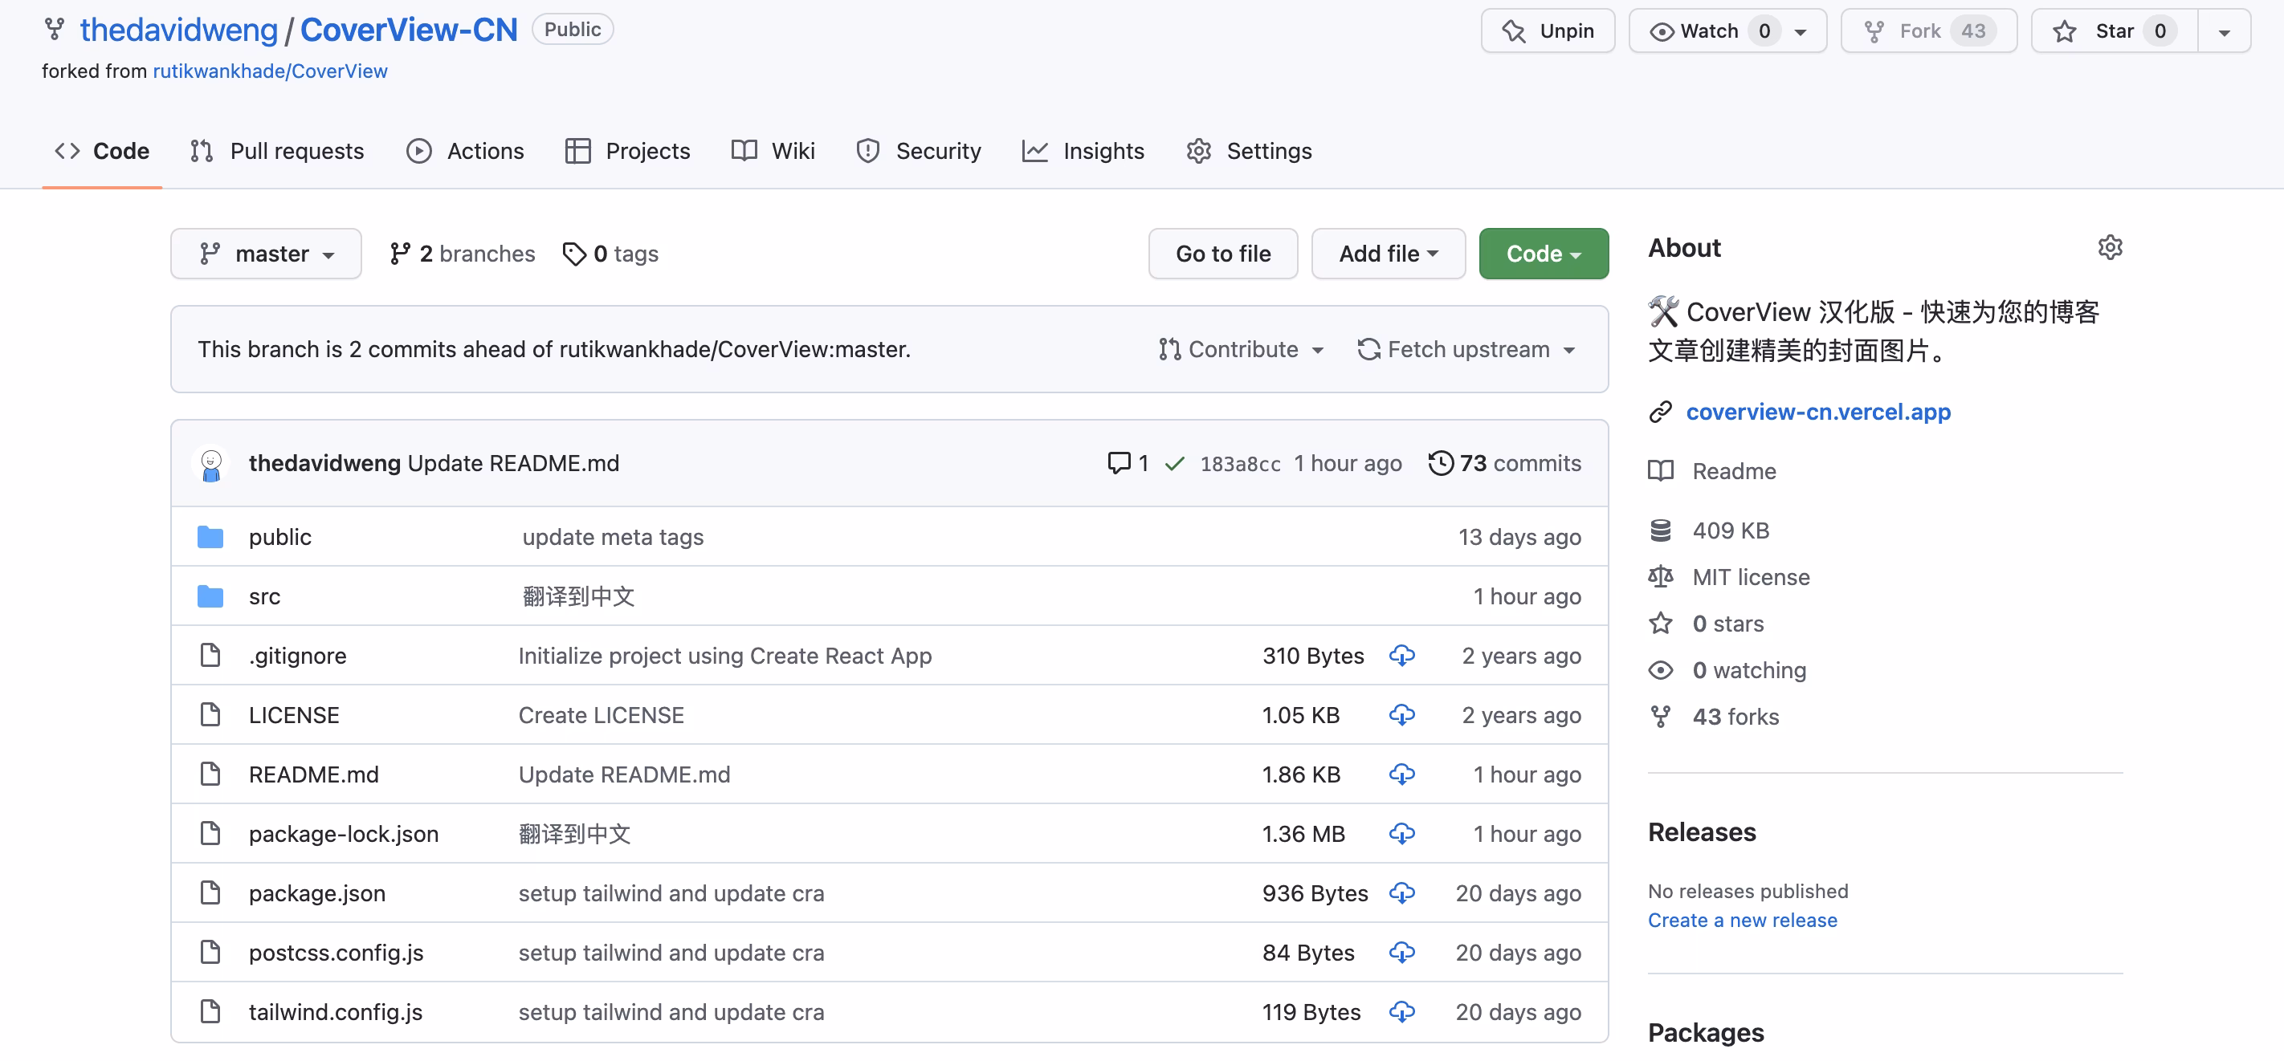Expand the Fetch upstream dropdown

tap(1466, 349)
